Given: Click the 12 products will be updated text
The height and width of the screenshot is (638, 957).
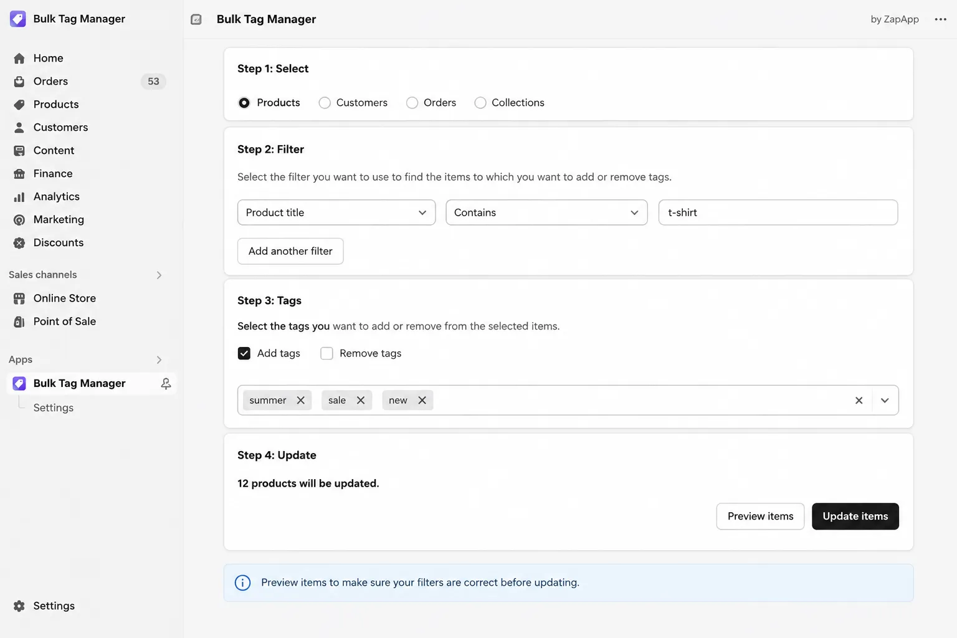Looking at the screenshot, I should point(308,483).
